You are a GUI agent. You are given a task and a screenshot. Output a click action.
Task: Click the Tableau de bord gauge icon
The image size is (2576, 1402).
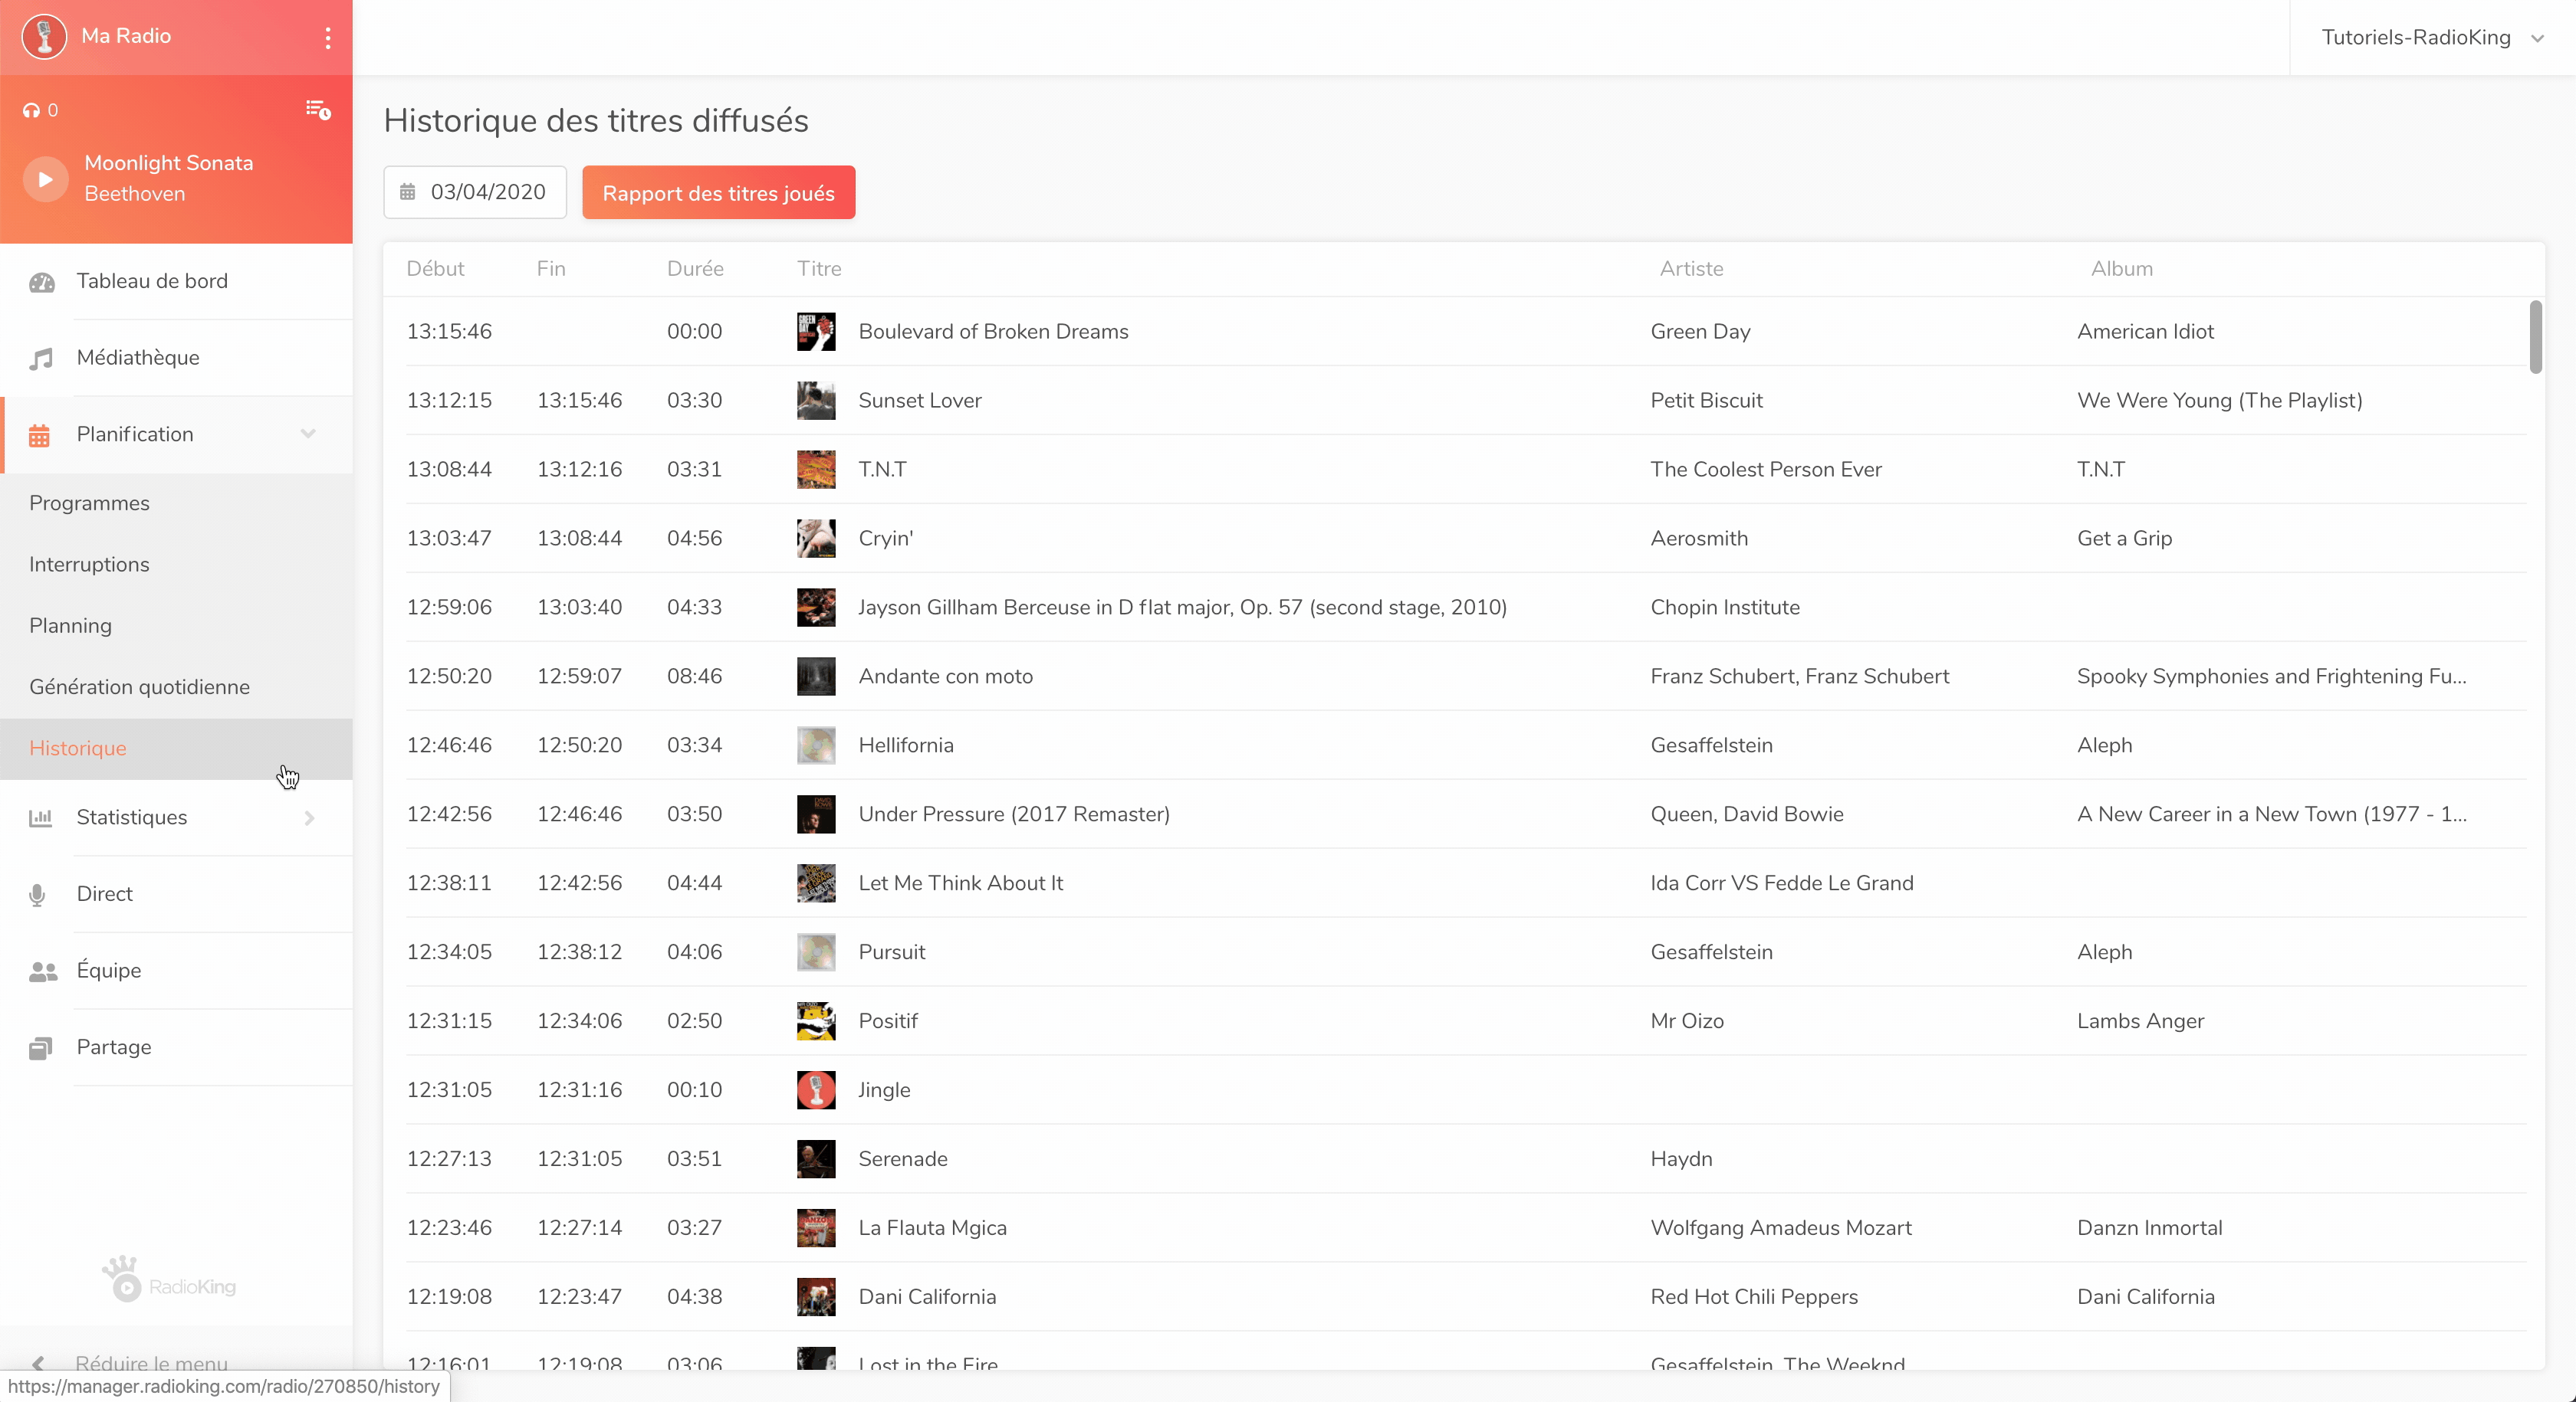coord(42,283)
